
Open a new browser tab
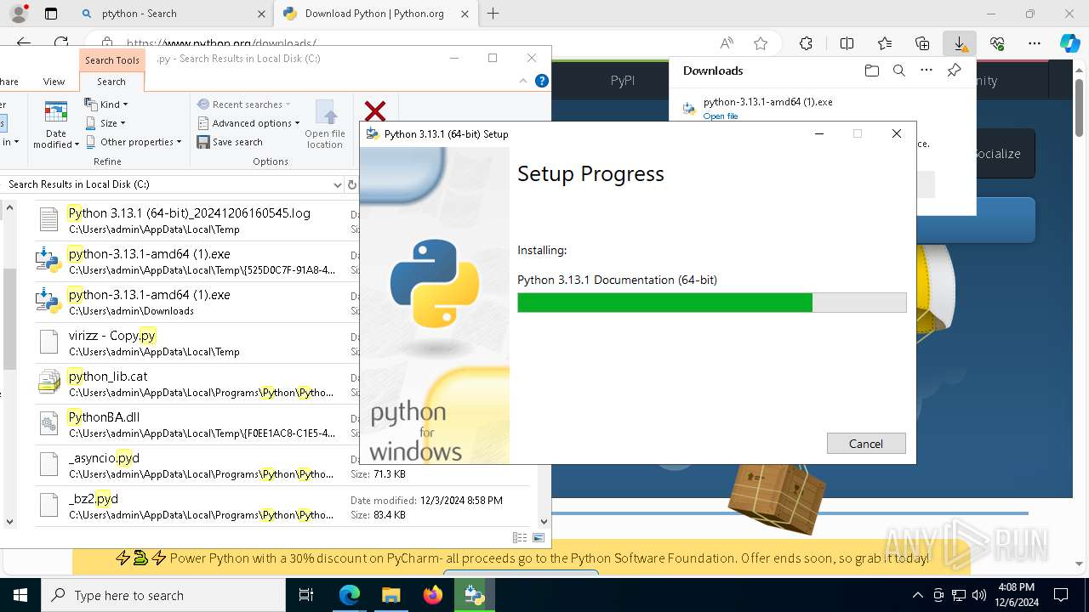tap(493, 14)
